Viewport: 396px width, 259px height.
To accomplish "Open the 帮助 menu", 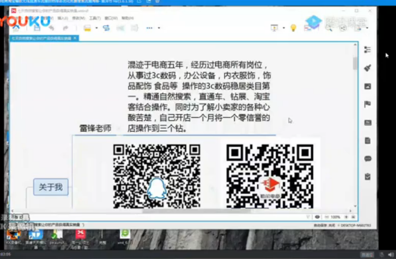I will [127, 18].
